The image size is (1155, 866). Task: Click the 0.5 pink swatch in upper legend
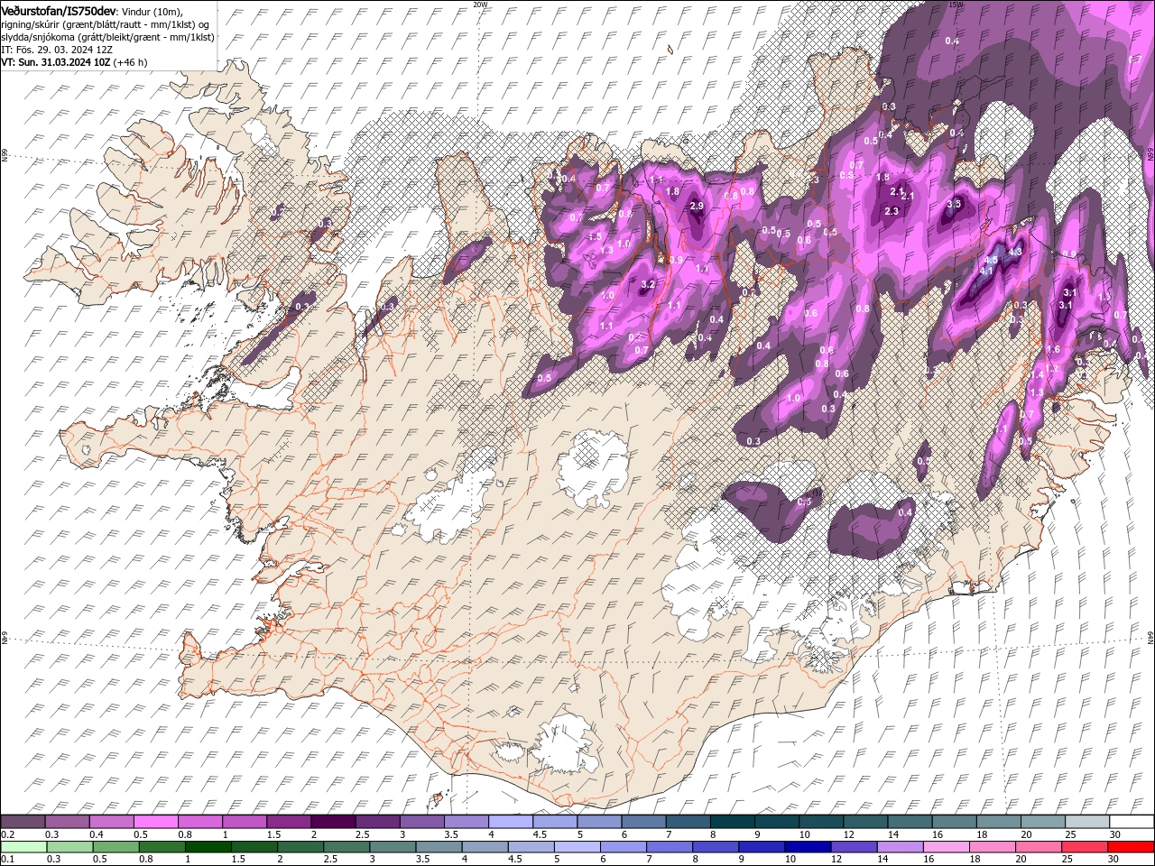pyautogui.click(x=155, y=822)
